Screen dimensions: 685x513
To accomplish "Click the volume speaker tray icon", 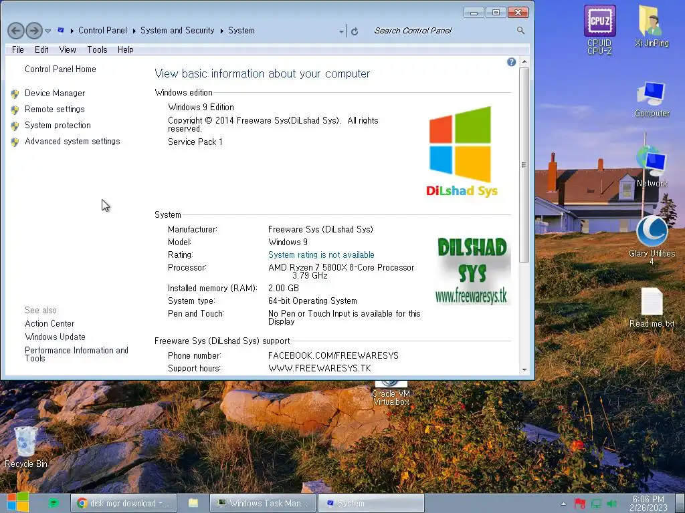I will coord(611,504).
